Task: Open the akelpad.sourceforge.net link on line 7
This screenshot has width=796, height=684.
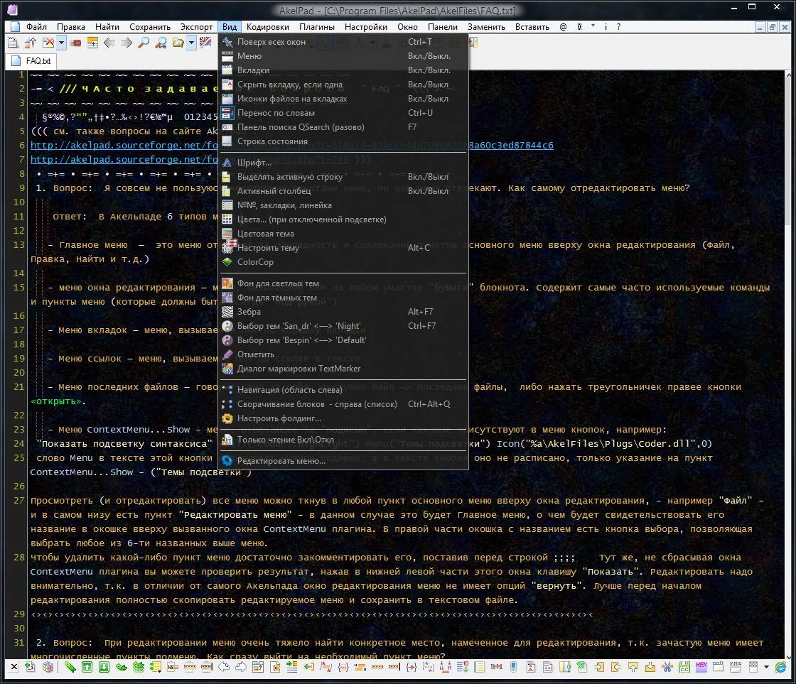Action: 124,160
